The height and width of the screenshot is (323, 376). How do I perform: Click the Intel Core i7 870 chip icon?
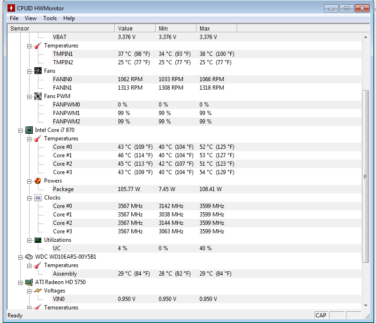29,130
